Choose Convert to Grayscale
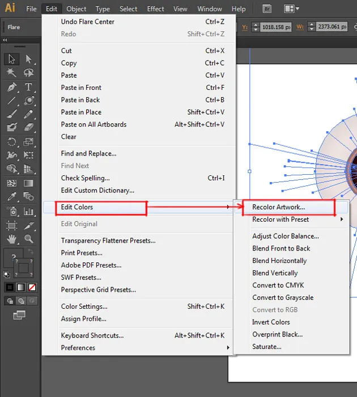 point(283,297)
